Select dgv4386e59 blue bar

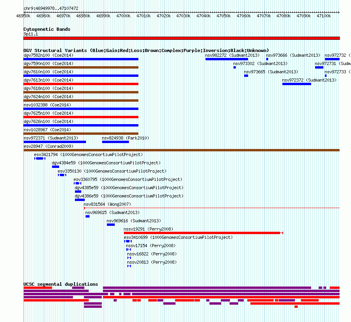click(x=80, y=200)
